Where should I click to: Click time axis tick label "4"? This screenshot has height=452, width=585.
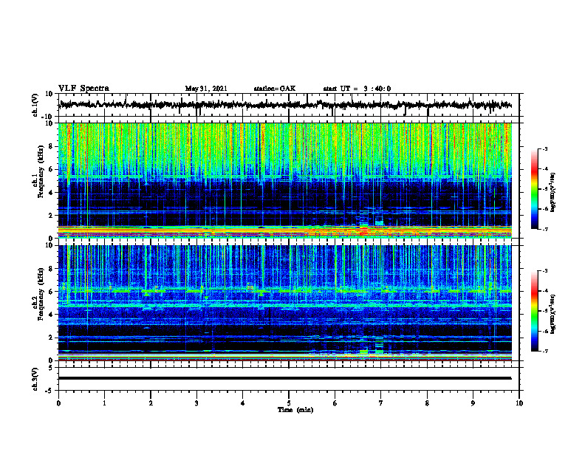pos(243,403)
